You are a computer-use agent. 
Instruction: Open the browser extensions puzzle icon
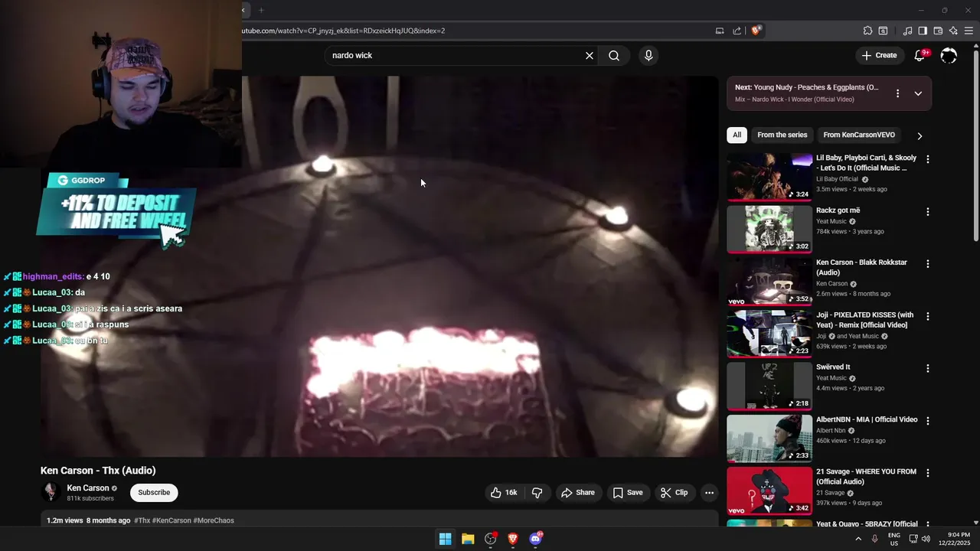[867, 31]
